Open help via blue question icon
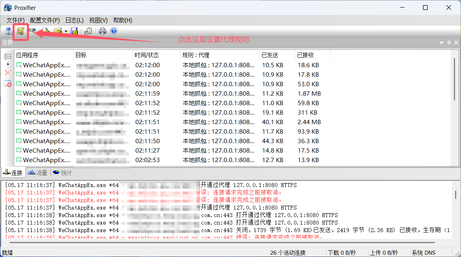The image size is (461, 257). [114, 31]
